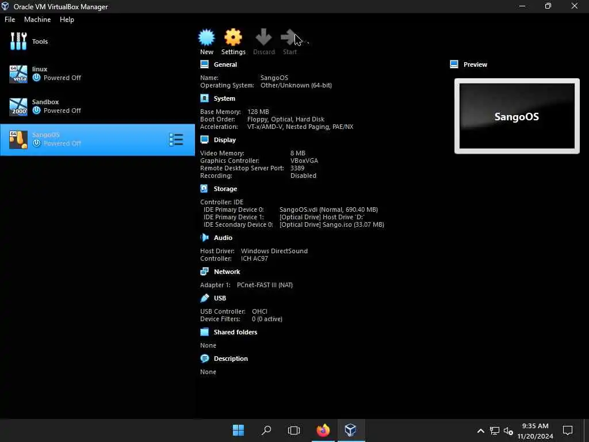Open the System section header
Viewport: 589px width, 442px height.
click(224, 98)
